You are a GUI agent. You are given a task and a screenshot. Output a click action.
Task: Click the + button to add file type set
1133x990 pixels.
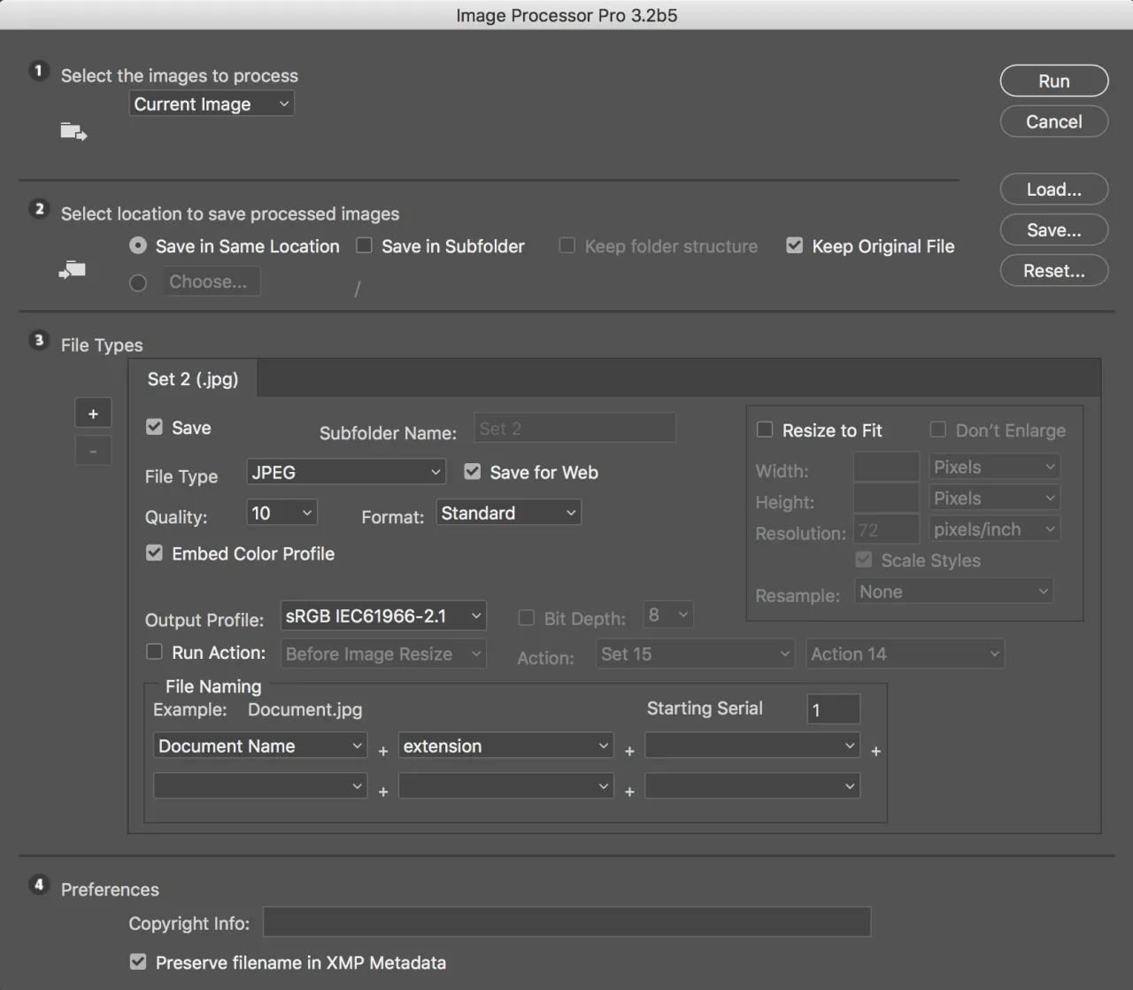pyautogui.click(x=93, y=413)
